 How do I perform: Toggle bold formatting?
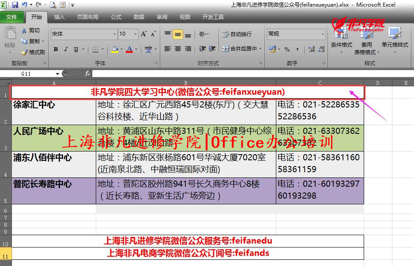click(x=56, y=49)
